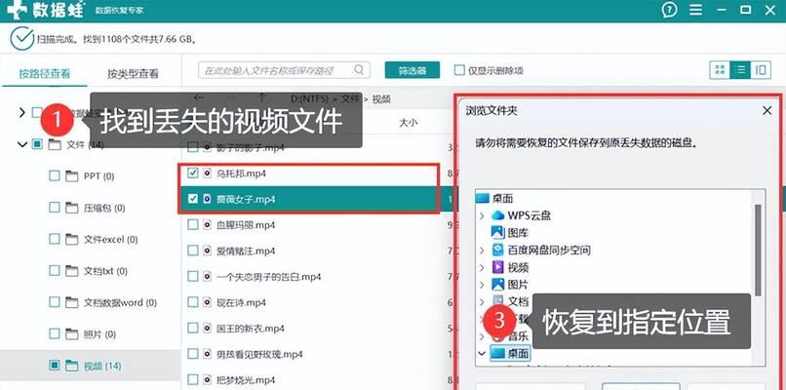Collapse the selected 桌面 node in dialog
This screenshot has width=786, height=390.
click(x=482, y=353)
